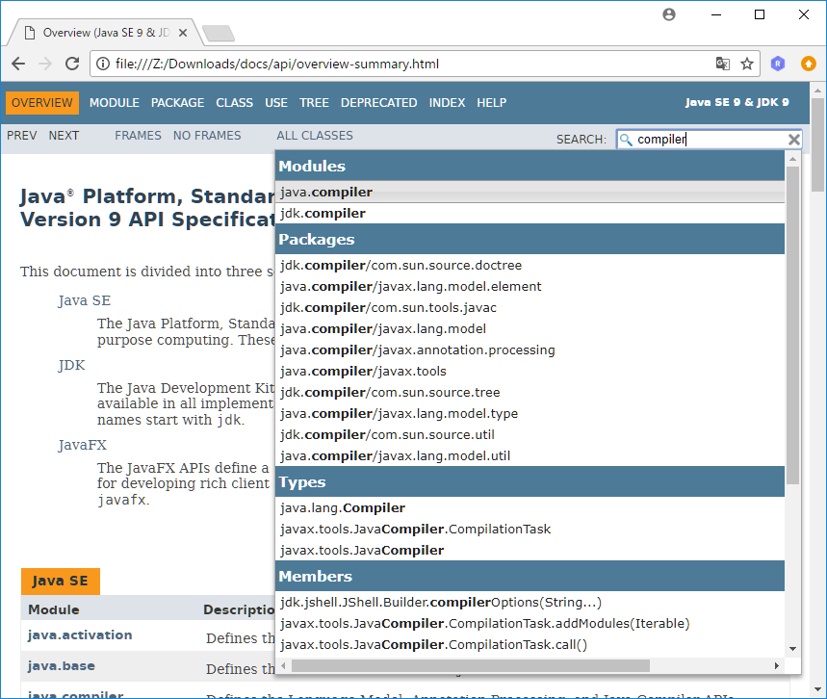Select java.lang.Compiler type result

click(x=530, y=508)
